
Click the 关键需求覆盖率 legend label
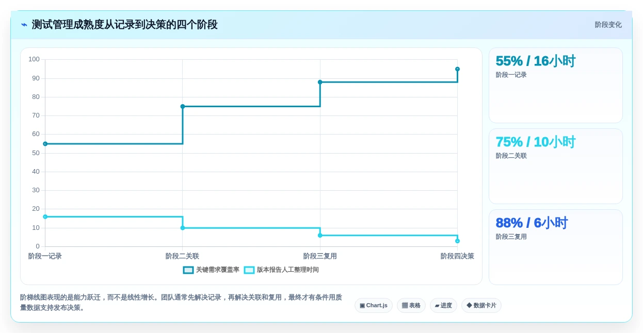[x=218, y=270]
